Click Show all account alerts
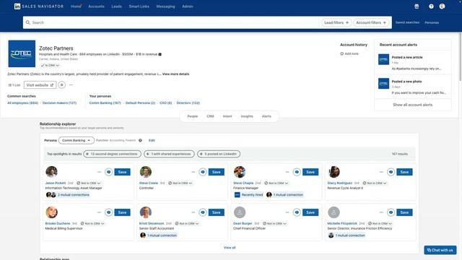This screenshot has width=462, height=260. [x=412, y=105]
